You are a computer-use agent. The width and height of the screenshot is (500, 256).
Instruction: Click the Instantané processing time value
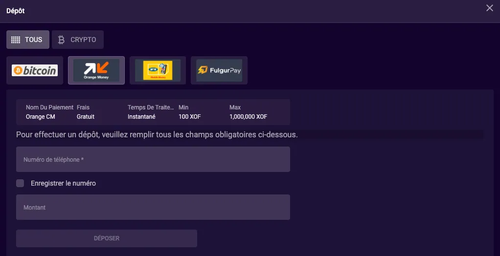tap(141, 117)
